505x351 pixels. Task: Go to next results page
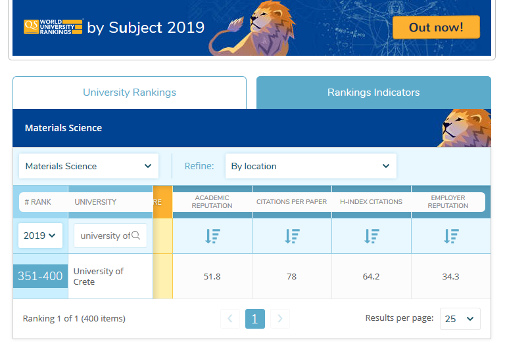[x=280, y=319]
